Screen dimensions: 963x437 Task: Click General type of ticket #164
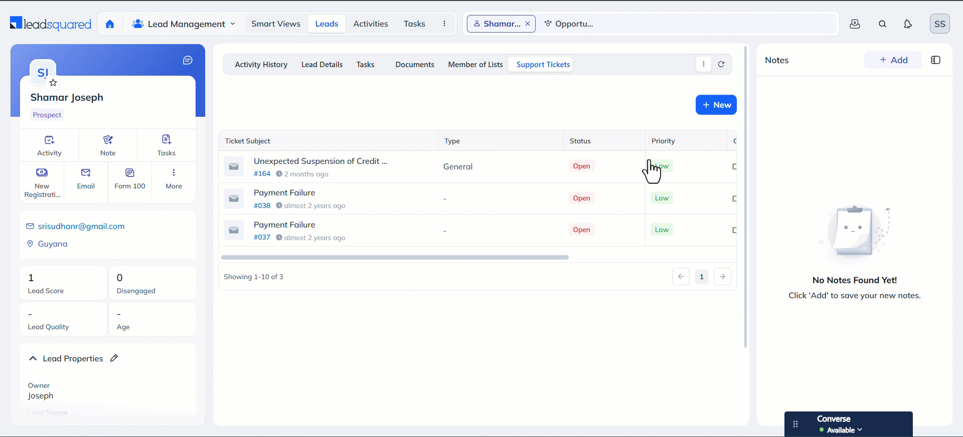coord(457,167)
